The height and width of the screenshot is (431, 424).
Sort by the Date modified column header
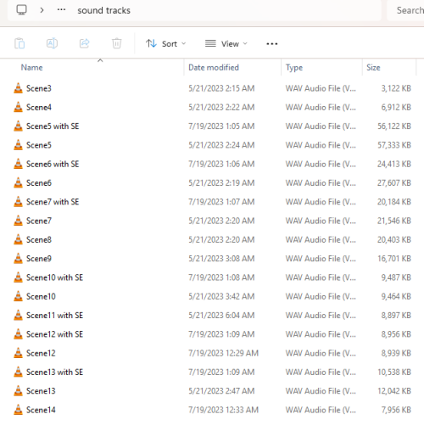point(214,68)
